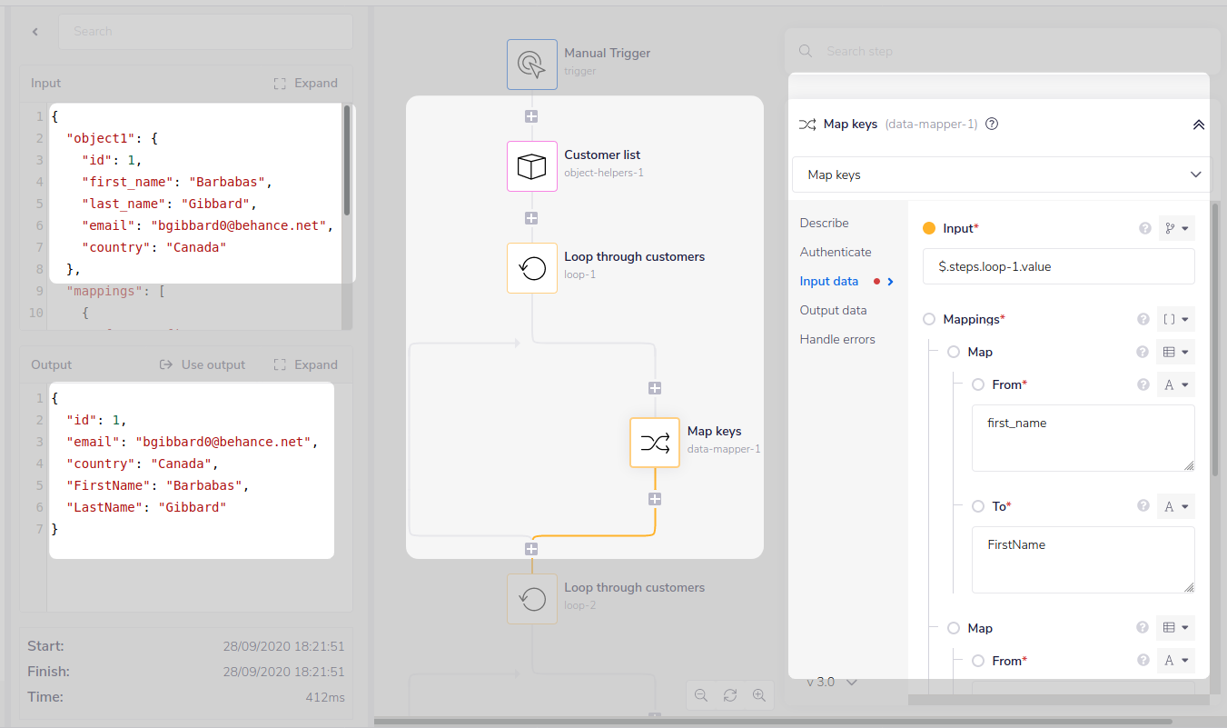Open the Map keys operation dropdown

click(1001, 175)
